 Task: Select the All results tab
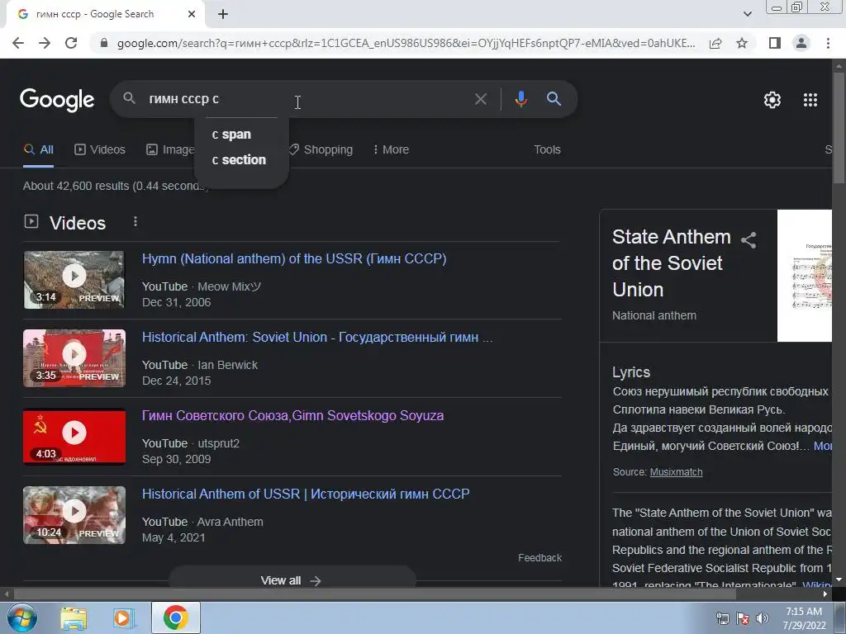(38, 150)
